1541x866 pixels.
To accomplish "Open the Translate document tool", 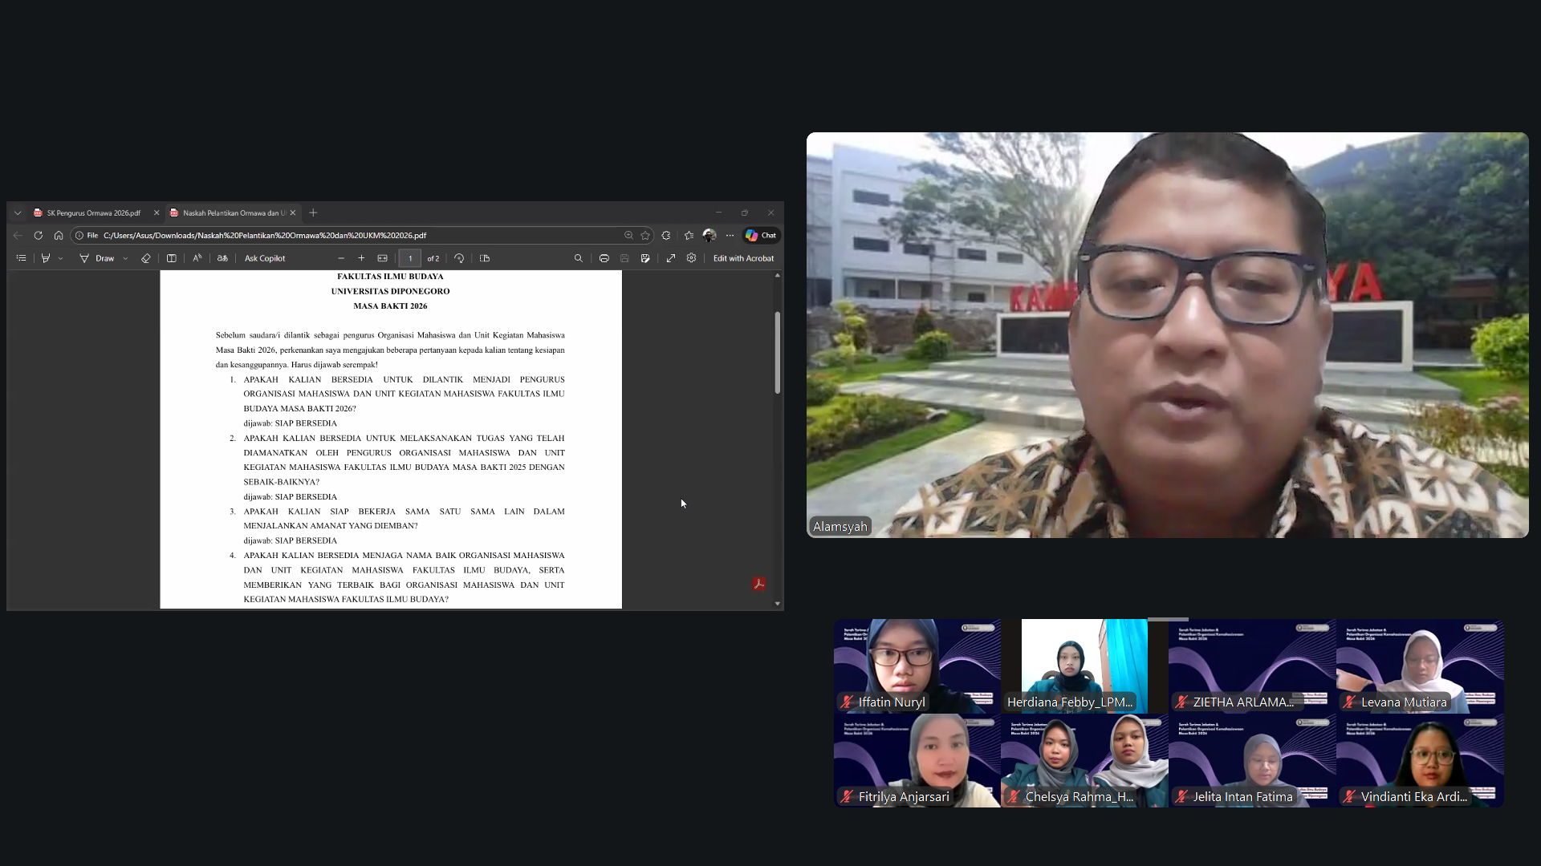I will tap(222, 258).
